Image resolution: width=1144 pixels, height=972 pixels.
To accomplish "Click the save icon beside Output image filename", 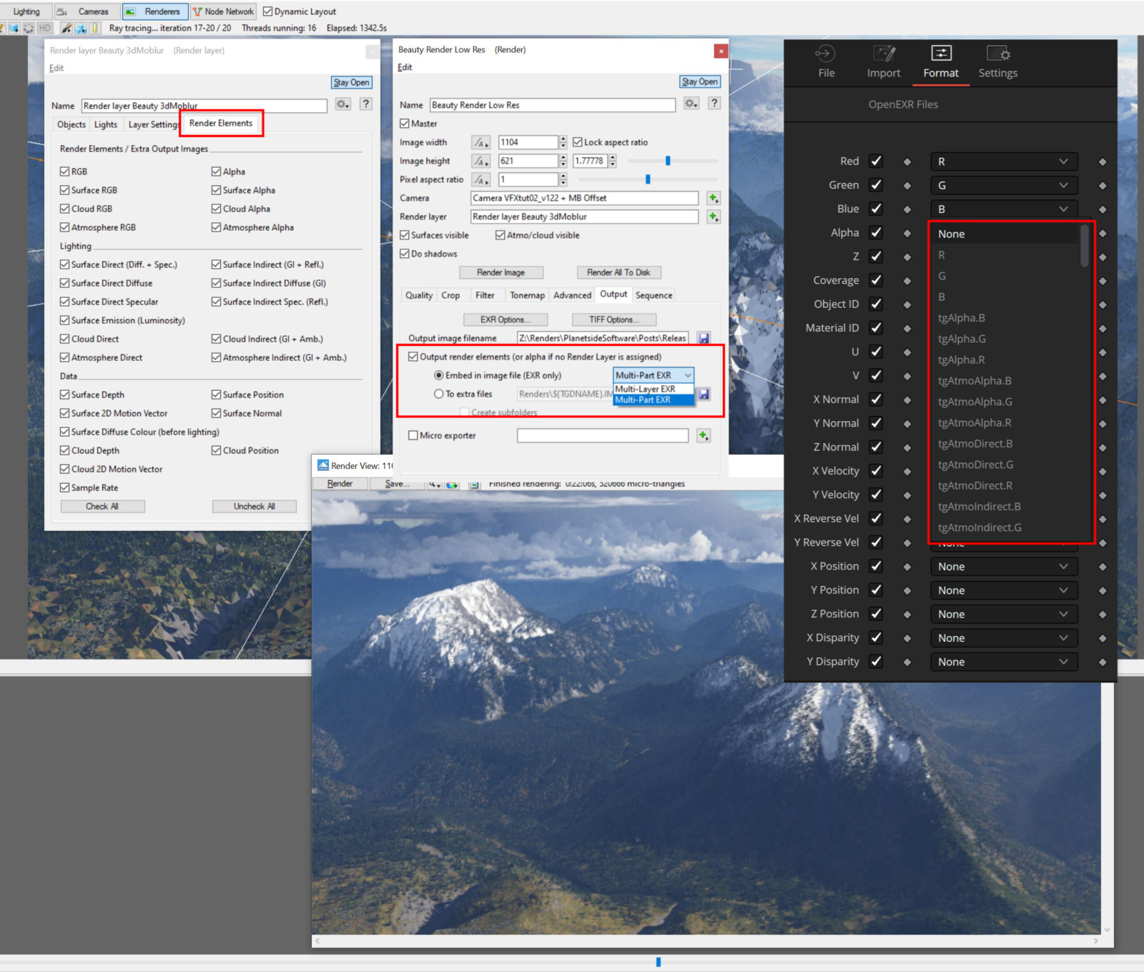I will coord(704,338).
